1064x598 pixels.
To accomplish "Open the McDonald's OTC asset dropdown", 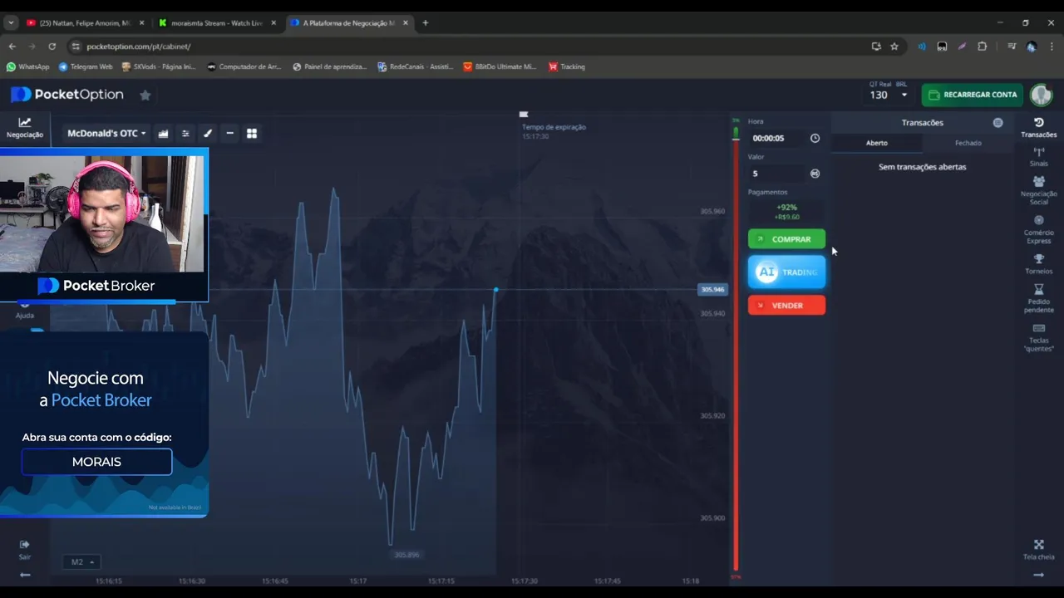I will (106, 133).
